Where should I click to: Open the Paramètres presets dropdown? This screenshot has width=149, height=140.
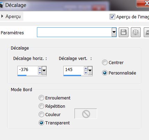point(114,32)
